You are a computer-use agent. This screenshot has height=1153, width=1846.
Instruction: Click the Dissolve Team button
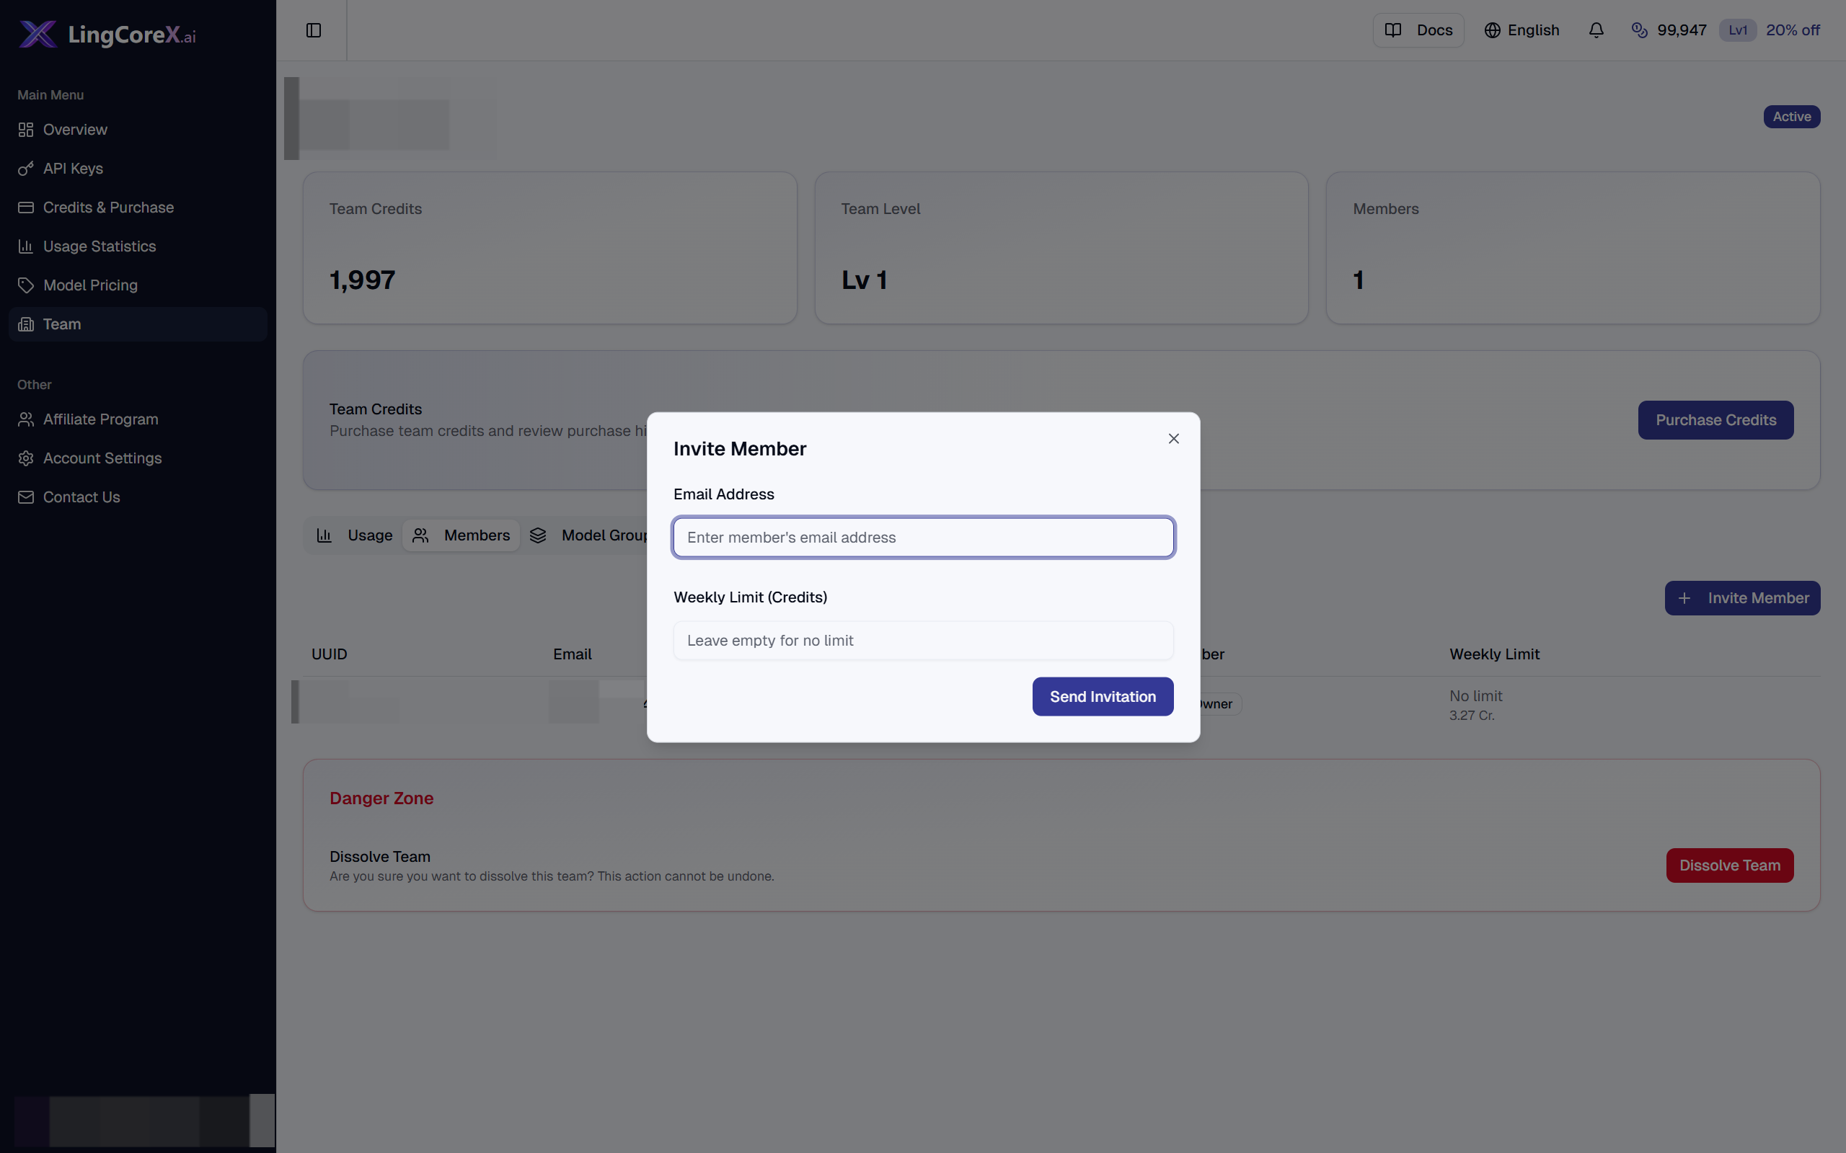(1729, 865)
